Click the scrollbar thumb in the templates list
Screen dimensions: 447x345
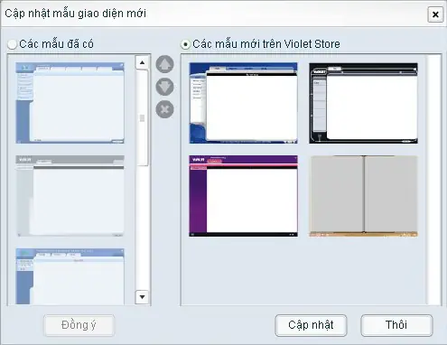pyautogui.click(x=143, y=117)
